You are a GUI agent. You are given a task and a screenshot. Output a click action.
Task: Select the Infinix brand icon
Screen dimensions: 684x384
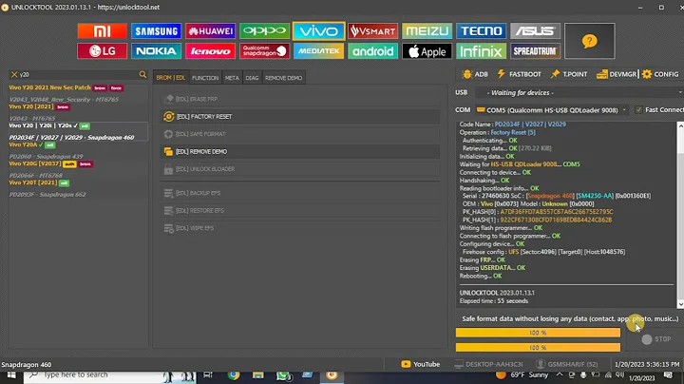481,51
